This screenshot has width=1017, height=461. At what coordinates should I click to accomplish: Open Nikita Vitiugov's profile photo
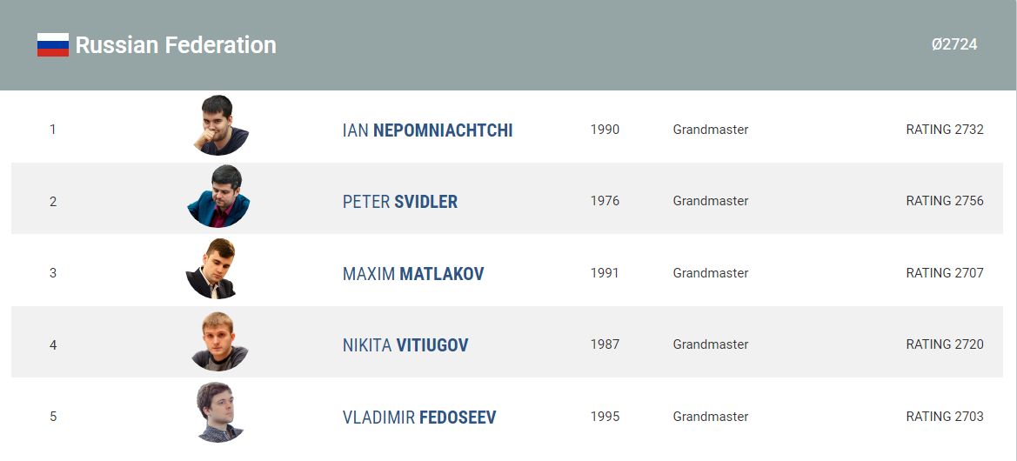tap(219, 341)
